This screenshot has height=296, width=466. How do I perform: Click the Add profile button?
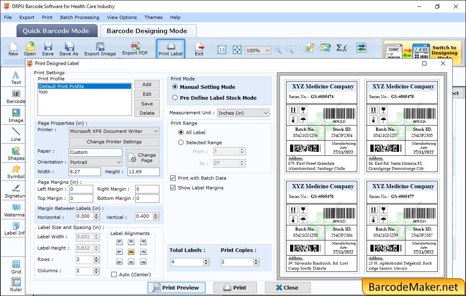point(147,84)
